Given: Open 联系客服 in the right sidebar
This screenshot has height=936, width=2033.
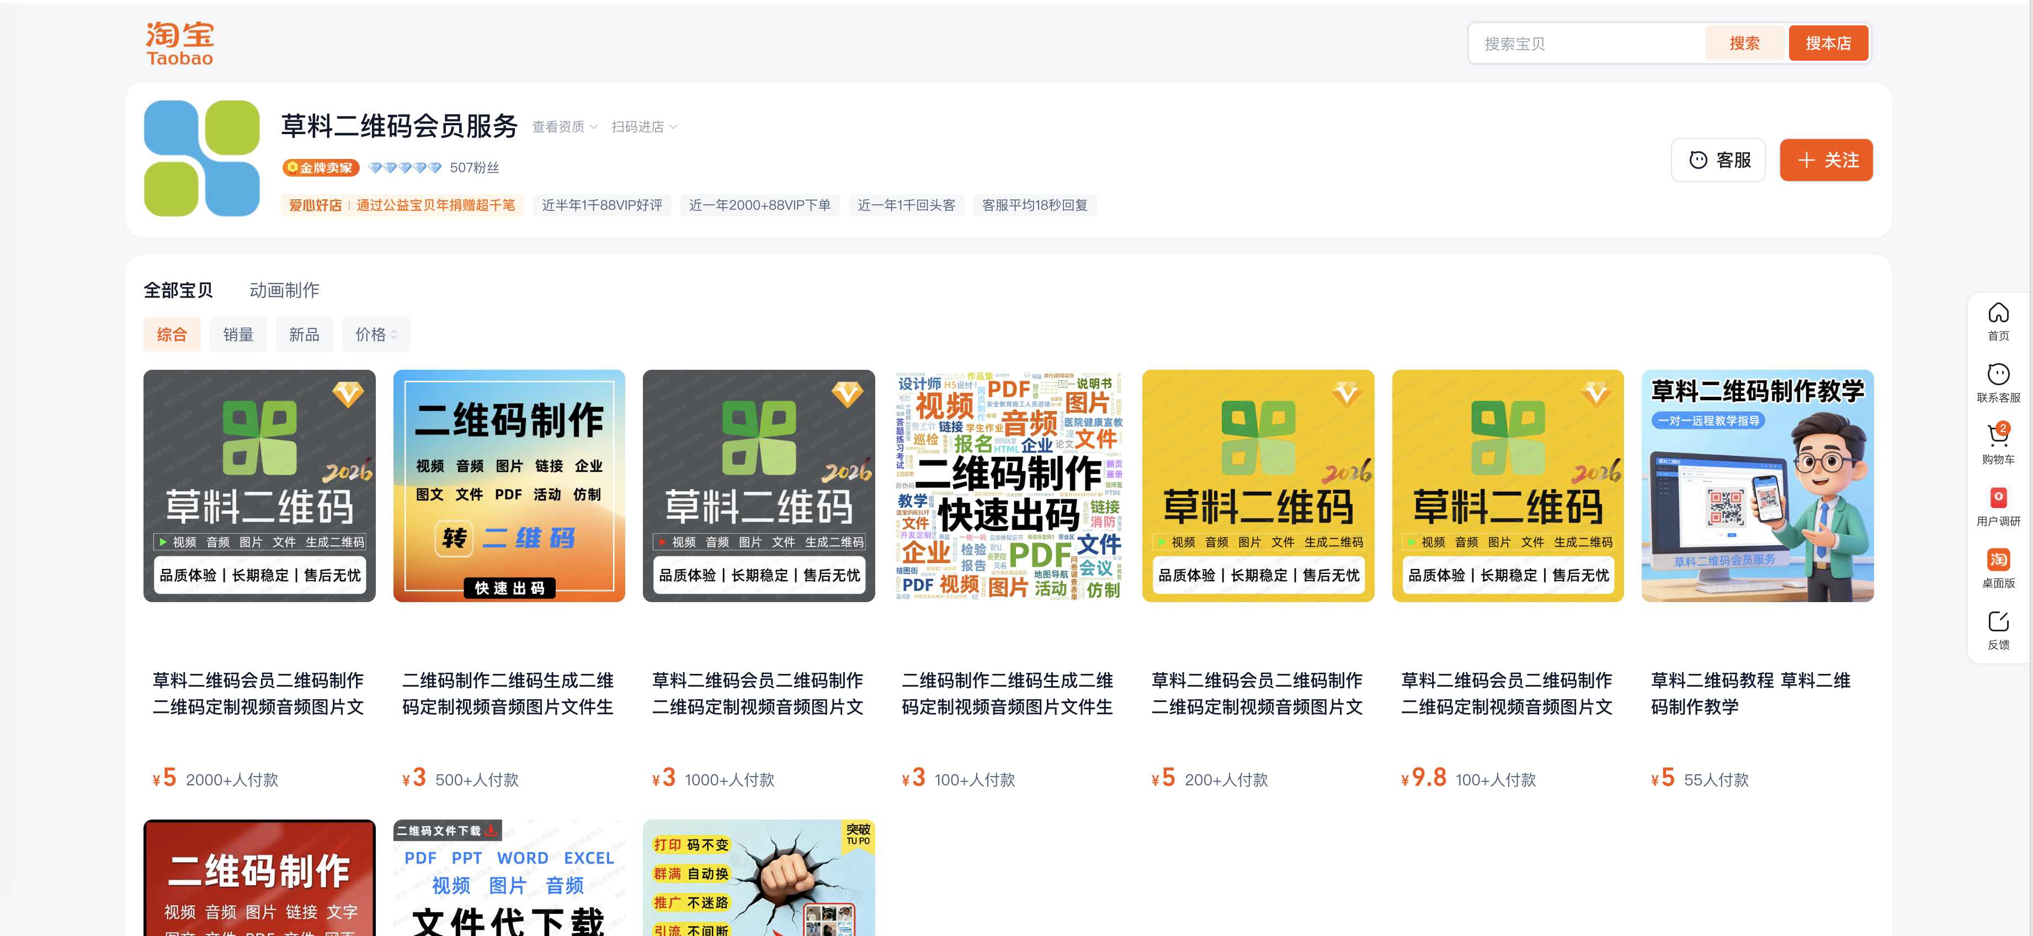Looking at the screenshot, I should pos(1998,384).
